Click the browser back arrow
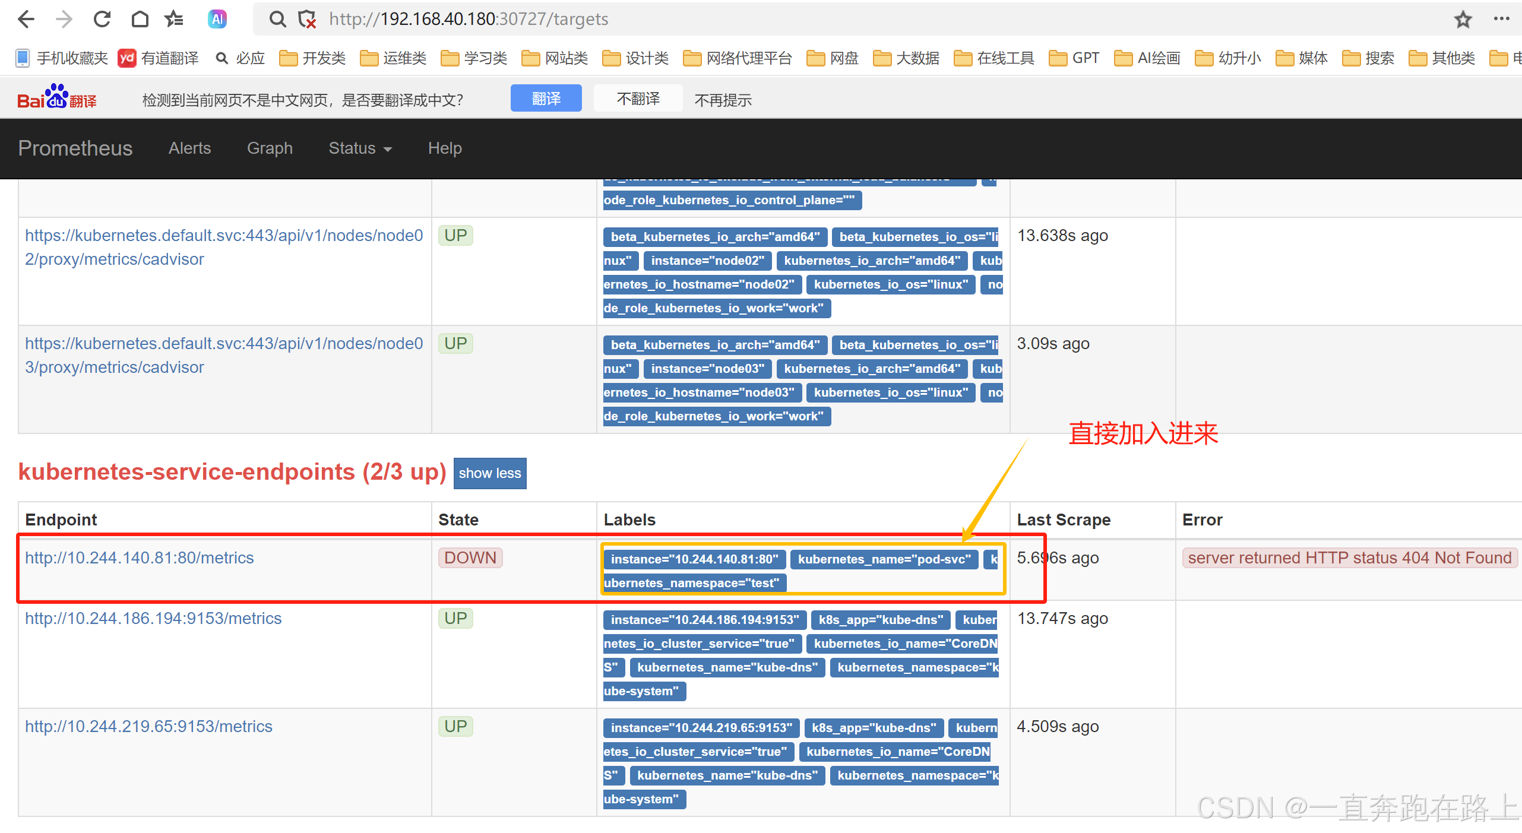The image size is (1522, 833). pos(26,20)
